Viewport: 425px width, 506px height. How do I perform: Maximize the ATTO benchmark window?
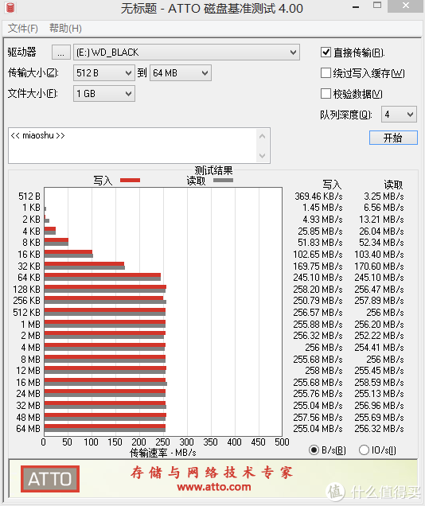[377, 6]
